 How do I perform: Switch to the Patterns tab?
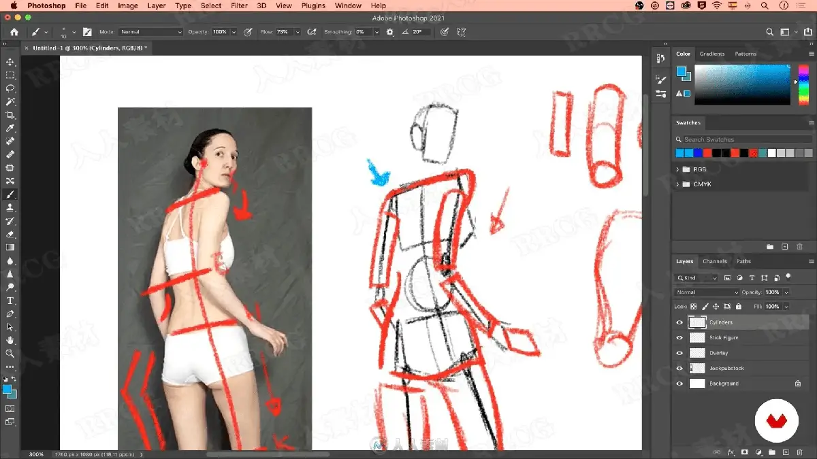click(x=746, y=54)
